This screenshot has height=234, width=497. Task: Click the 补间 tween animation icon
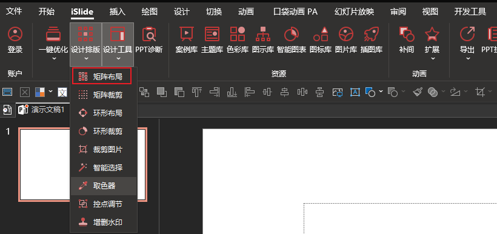point(407,34)
